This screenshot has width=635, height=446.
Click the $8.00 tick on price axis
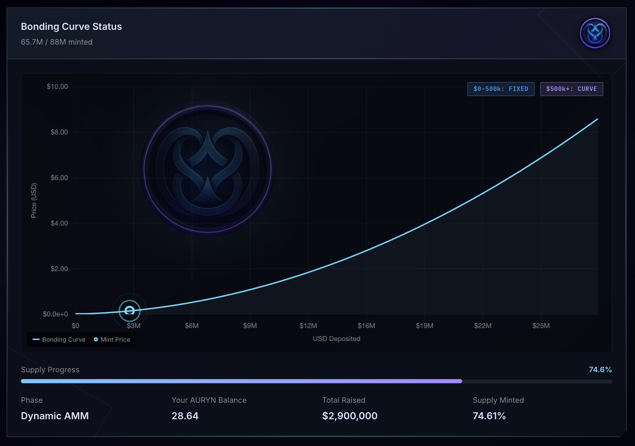point(59,132)
